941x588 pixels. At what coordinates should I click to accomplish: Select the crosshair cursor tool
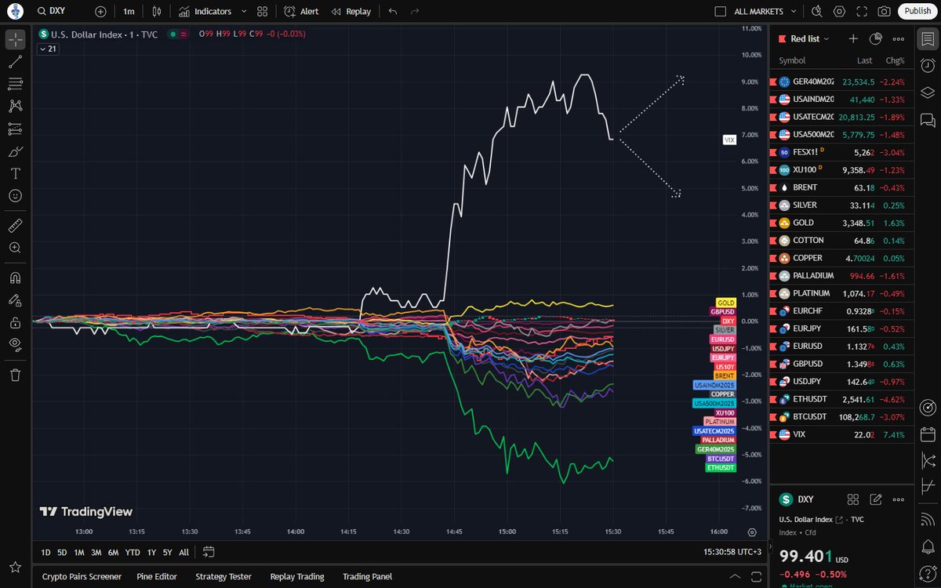point(16,38)
